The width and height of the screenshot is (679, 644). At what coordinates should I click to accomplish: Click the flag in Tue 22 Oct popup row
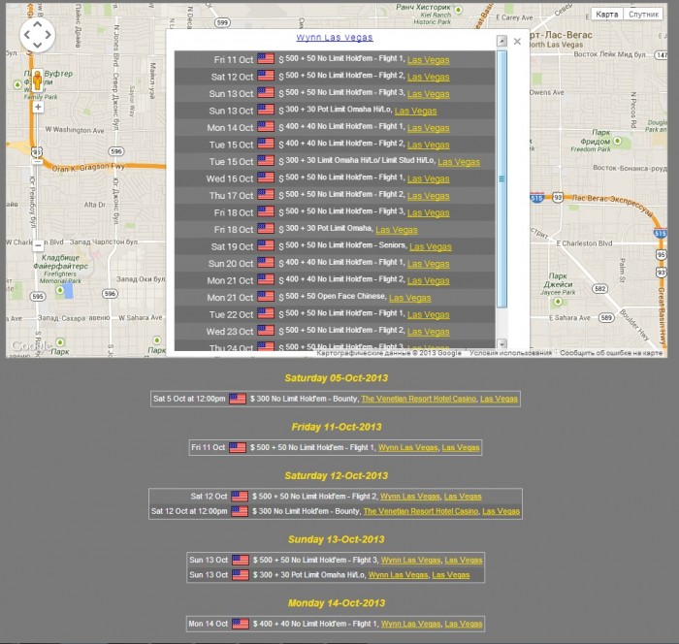[266, 313]
